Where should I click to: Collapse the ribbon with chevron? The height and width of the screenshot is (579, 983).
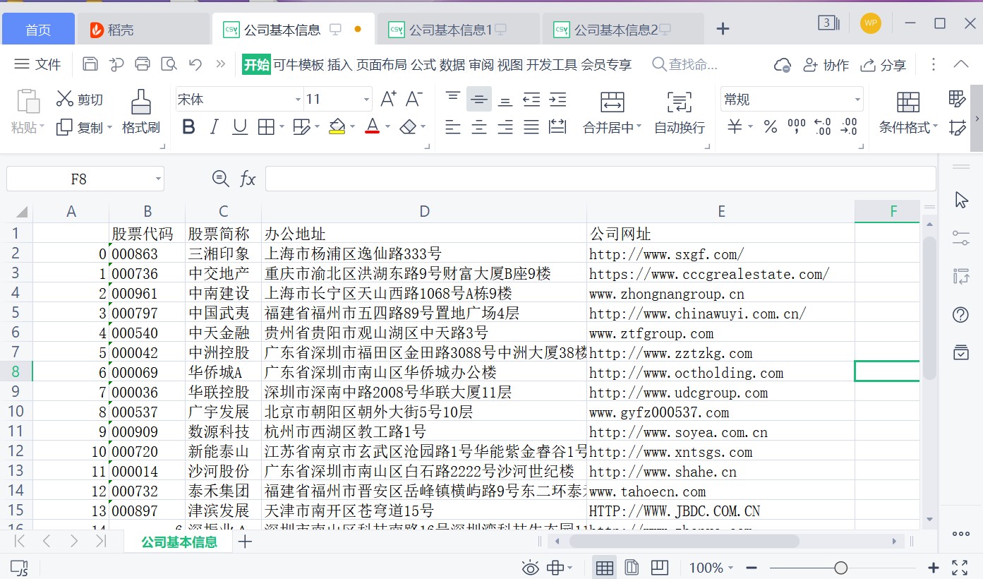click(x=961, y=64)
